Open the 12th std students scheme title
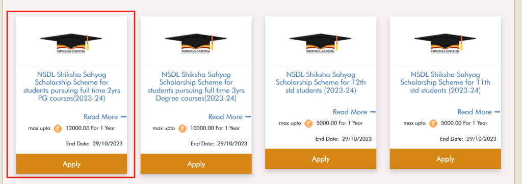522x184 pixels. point(321,82)
